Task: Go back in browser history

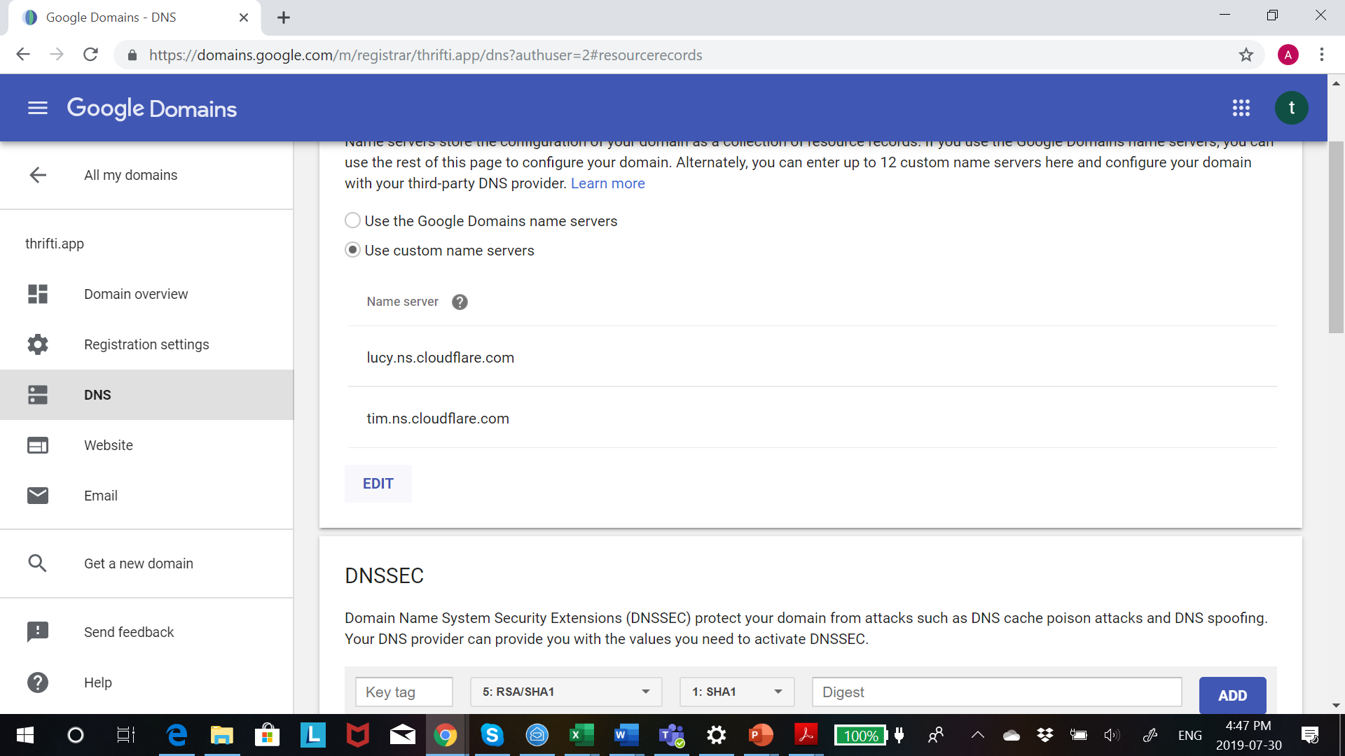Action: (23, 55)
